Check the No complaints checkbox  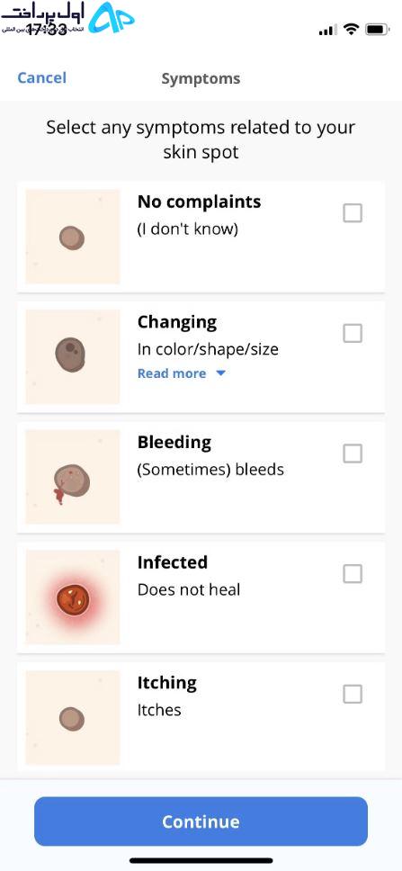(x=353, y=212)
